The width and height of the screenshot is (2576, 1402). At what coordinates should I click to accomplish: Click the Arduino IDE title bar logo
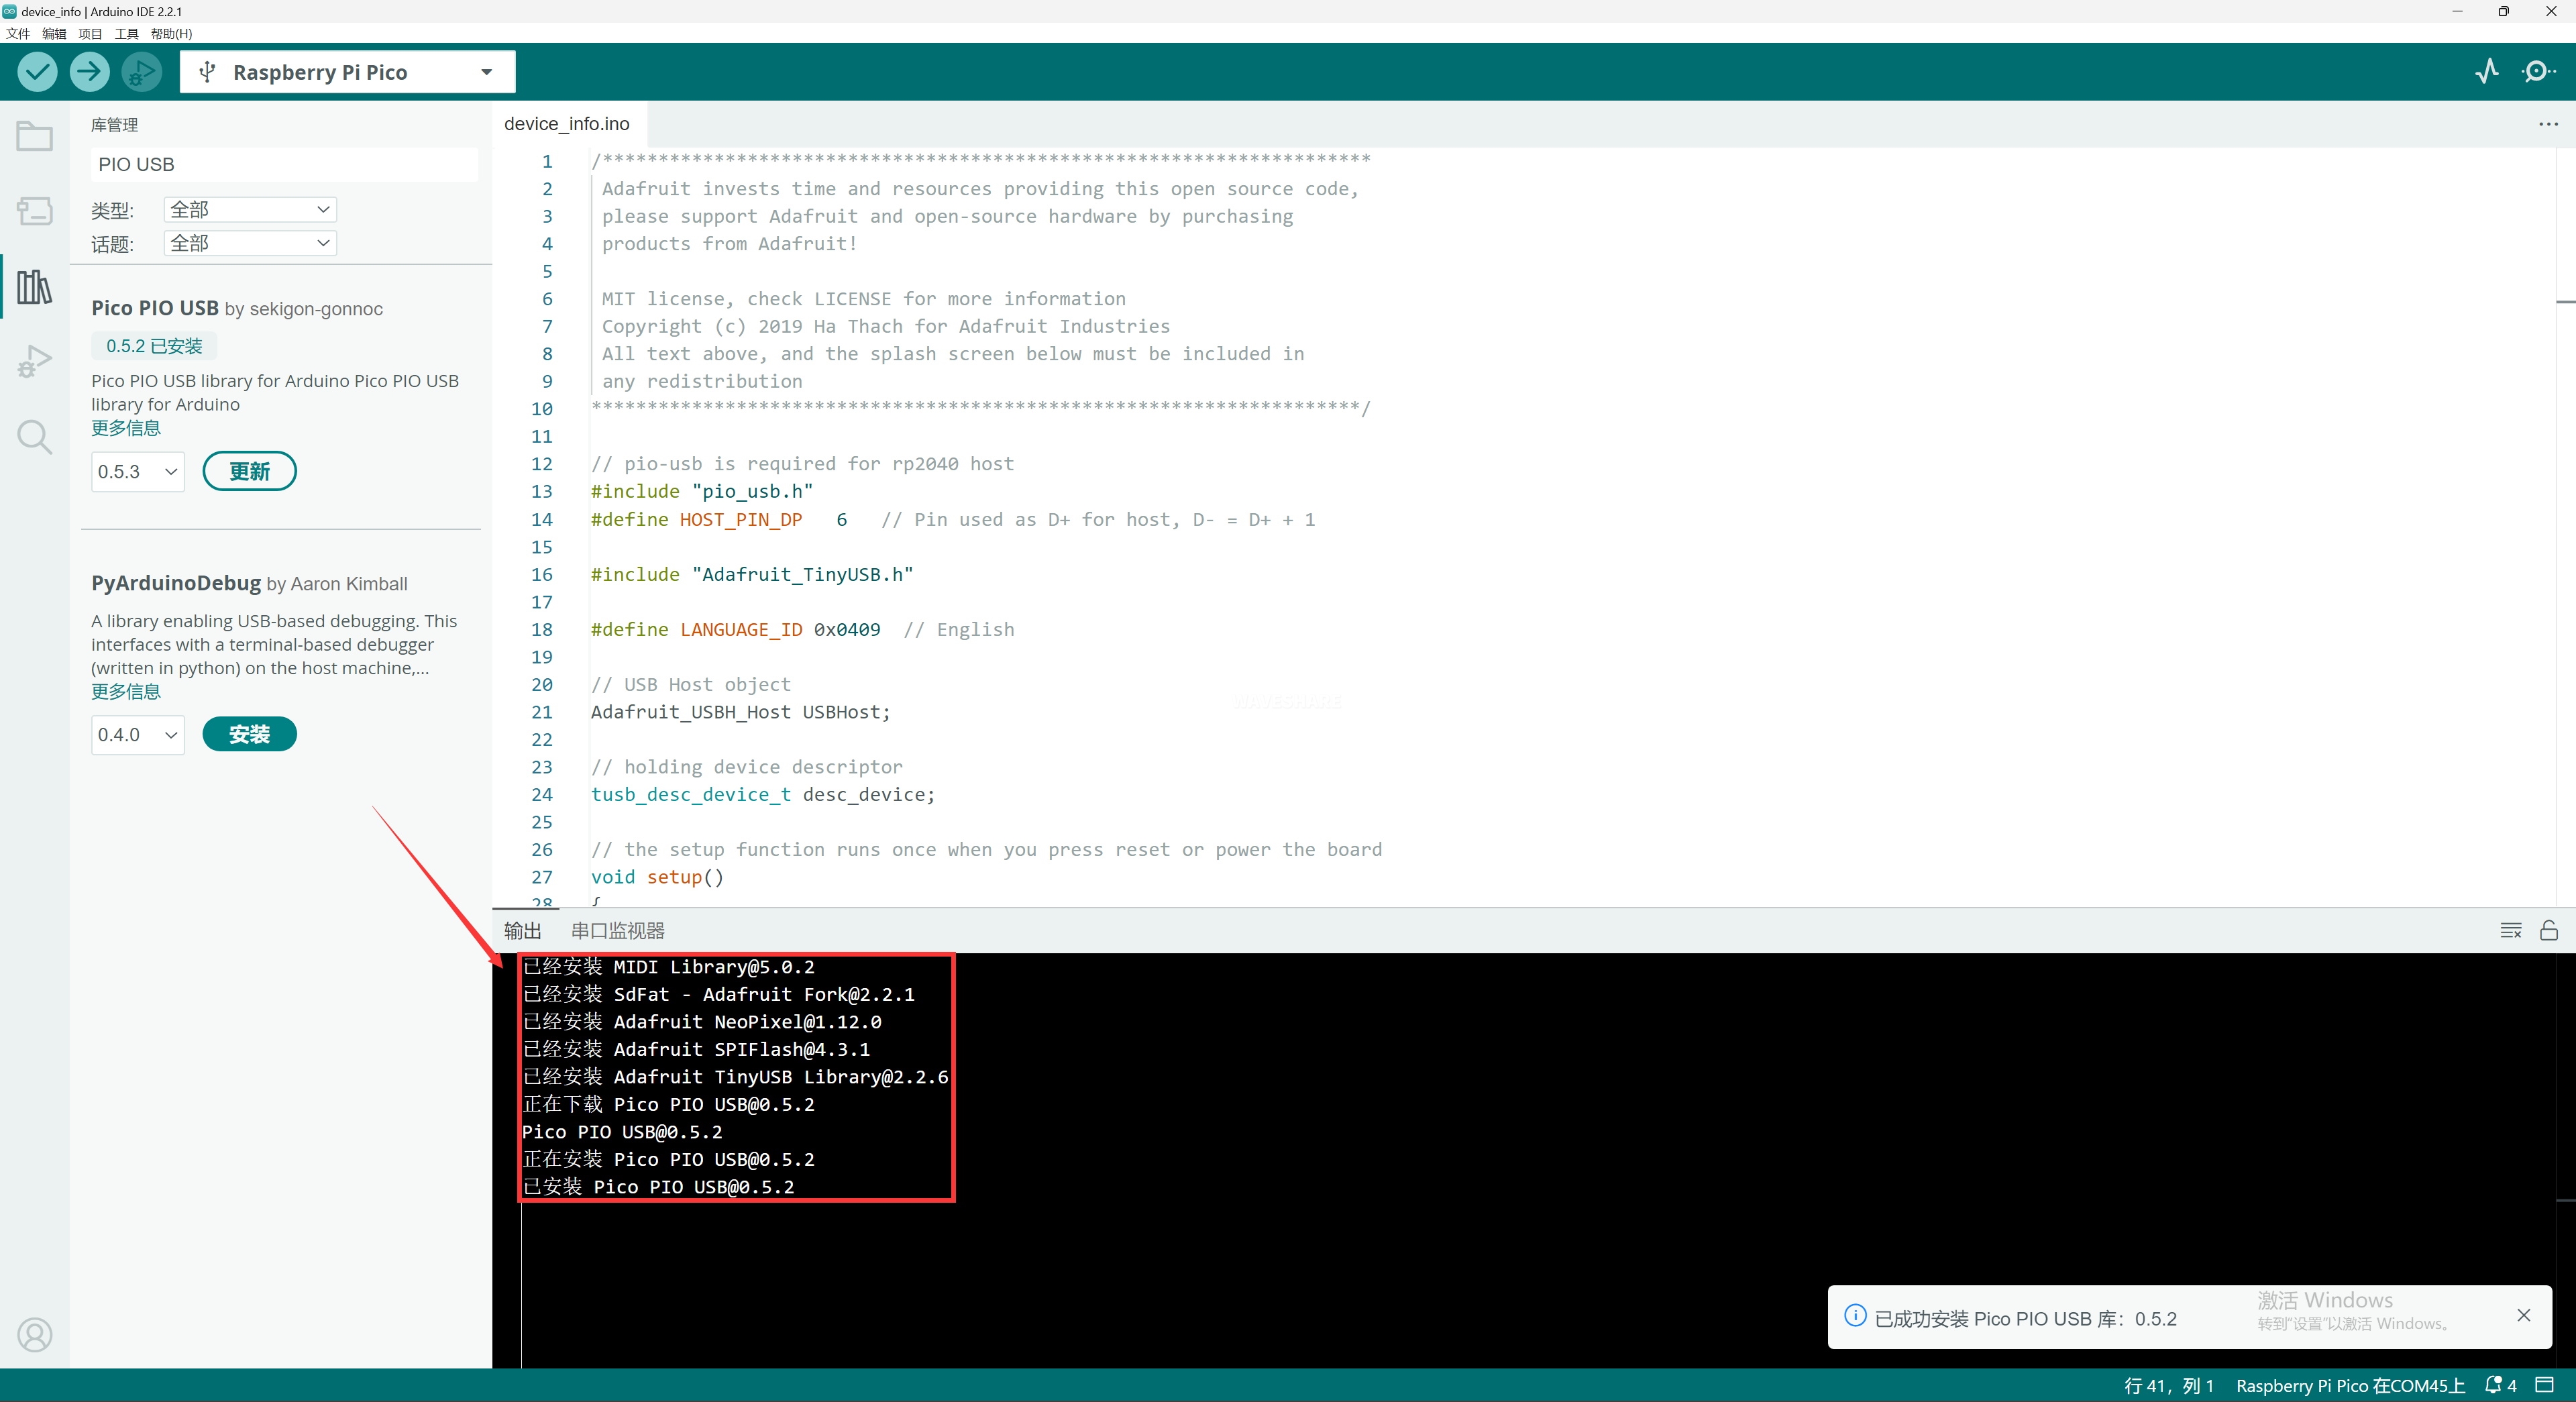tap(10, 11)
